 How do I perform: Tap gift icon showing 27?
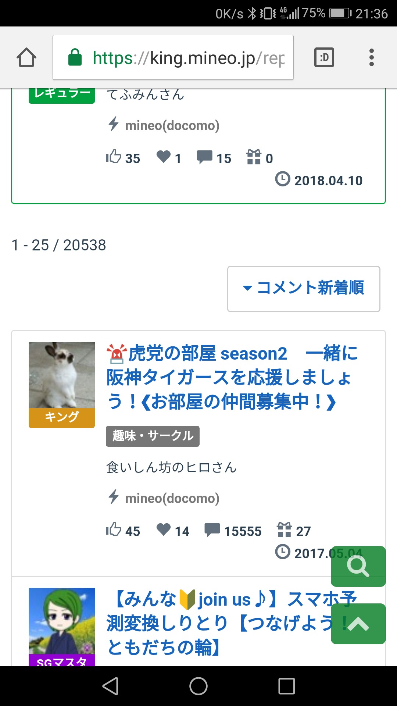point(284,529)
